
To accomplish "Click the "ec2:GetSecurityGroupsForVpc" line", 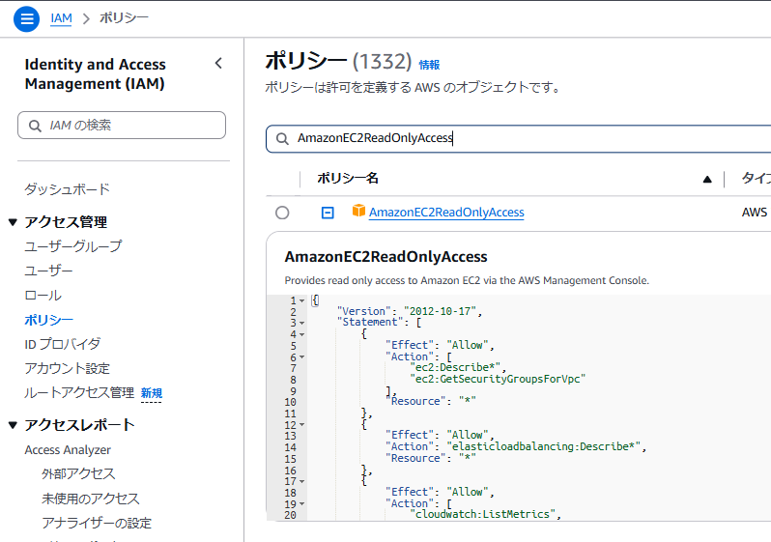I will pos(499,379).
